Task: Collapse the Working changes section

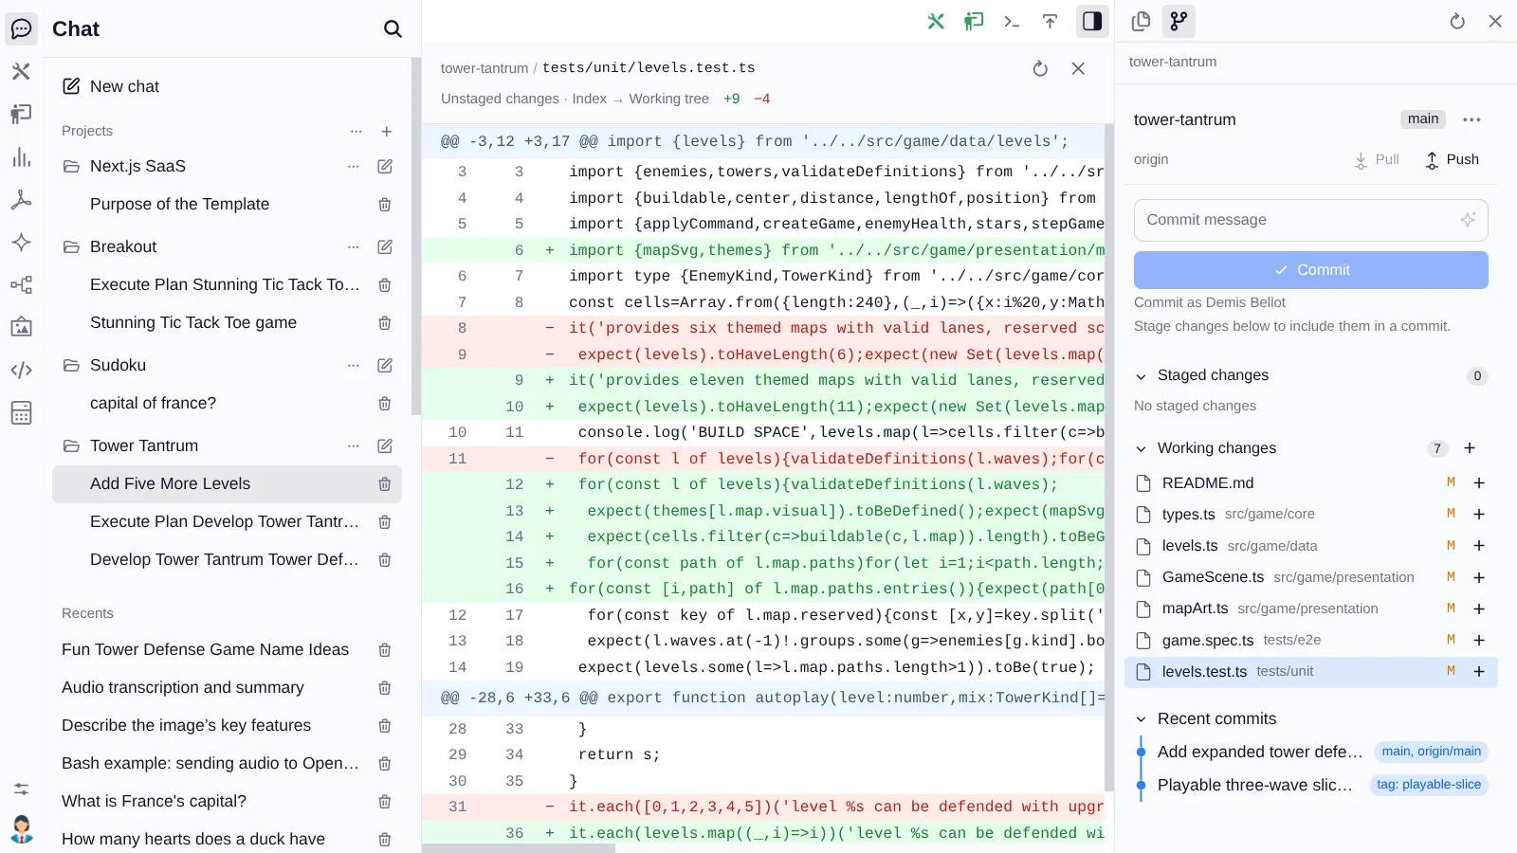Action: [1141, 449]
